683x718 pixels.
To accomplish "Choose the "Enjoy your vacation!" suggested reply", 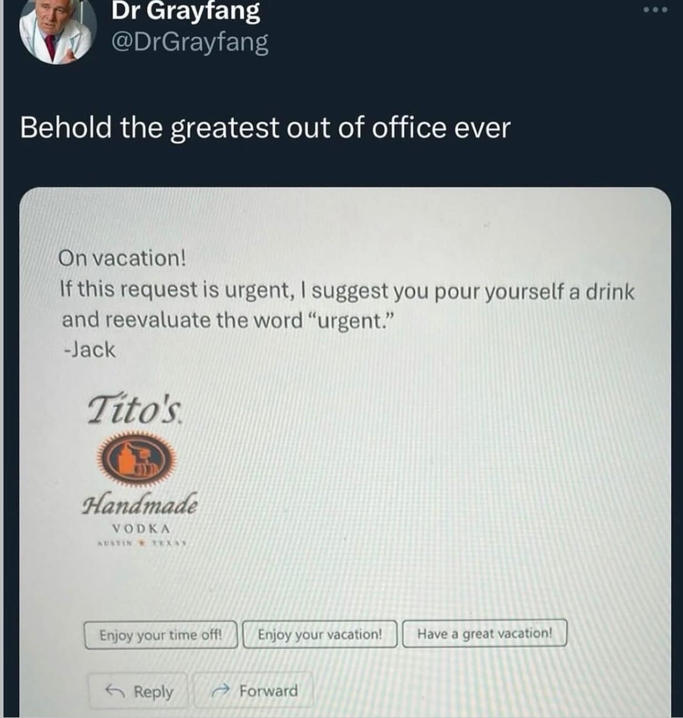I will tap(320, 634).
